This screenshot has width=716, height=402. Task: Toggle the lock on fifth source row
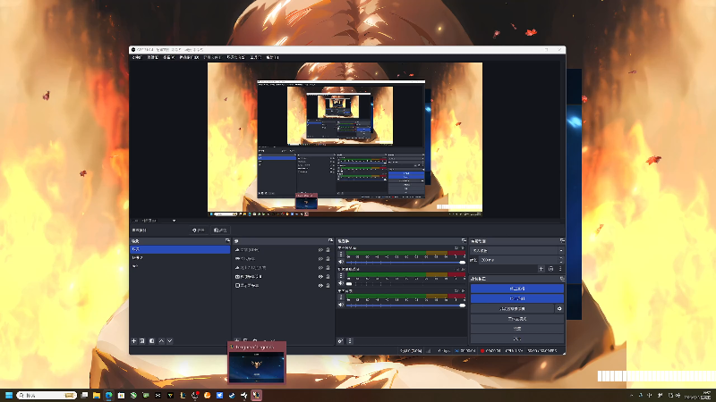(x=328, y=285)
